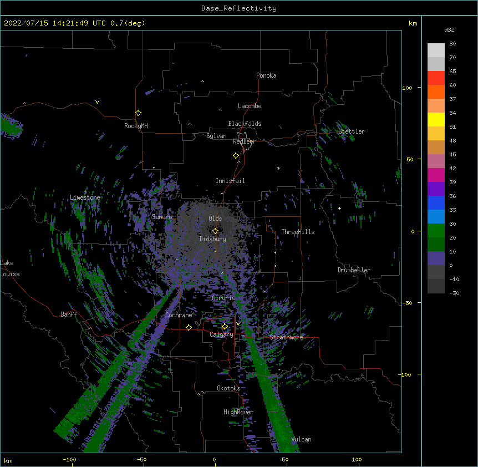Click the dBZ legend heading
The height and width of the screenshot is (467, 478).
click(x=449, y=29)
